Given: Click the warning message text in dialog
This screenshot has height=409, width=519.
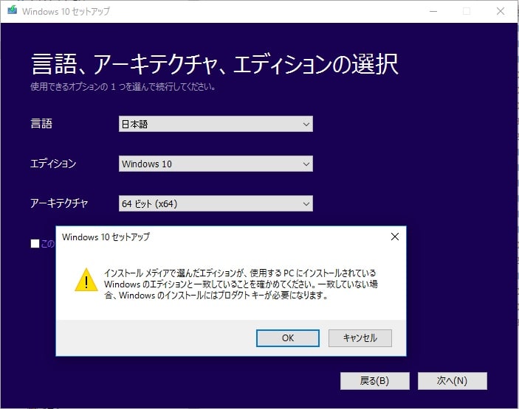Looking at the screenshot, I should [x=241, y=284].
